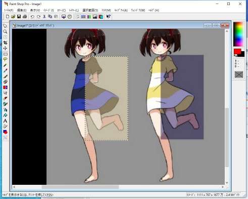Close the Image1 document with red X

click(x=225, y=25)
